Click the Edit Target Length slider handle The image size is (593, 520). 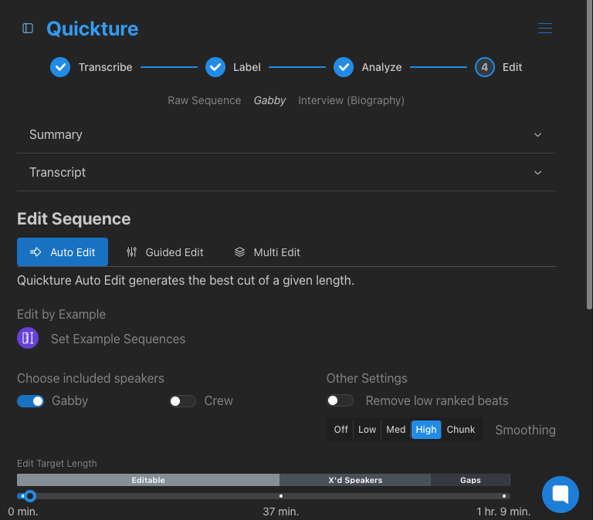30,496
